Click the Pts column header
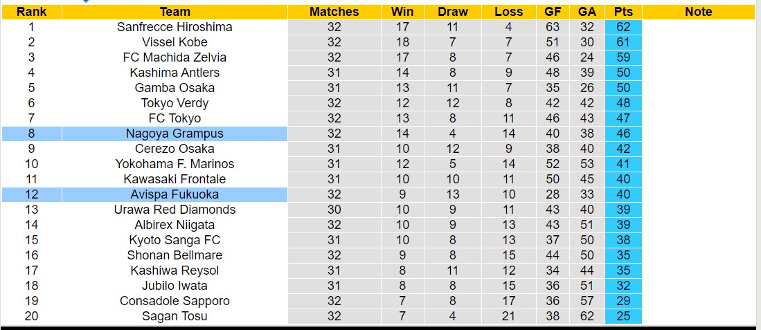 [623, 12]
